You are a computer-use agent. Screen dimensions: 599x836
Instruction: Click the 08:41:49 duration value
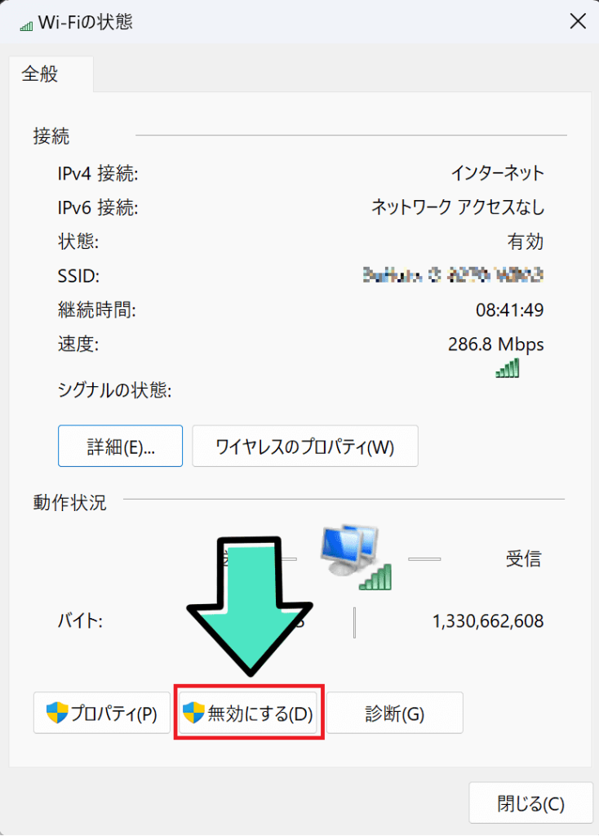(509, 310)
